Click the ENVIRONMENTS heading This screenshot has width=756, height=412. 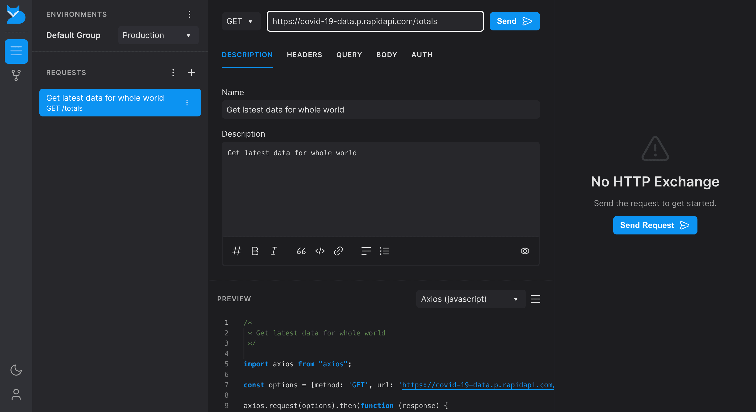pyautogui.click(x=76, y=14)
